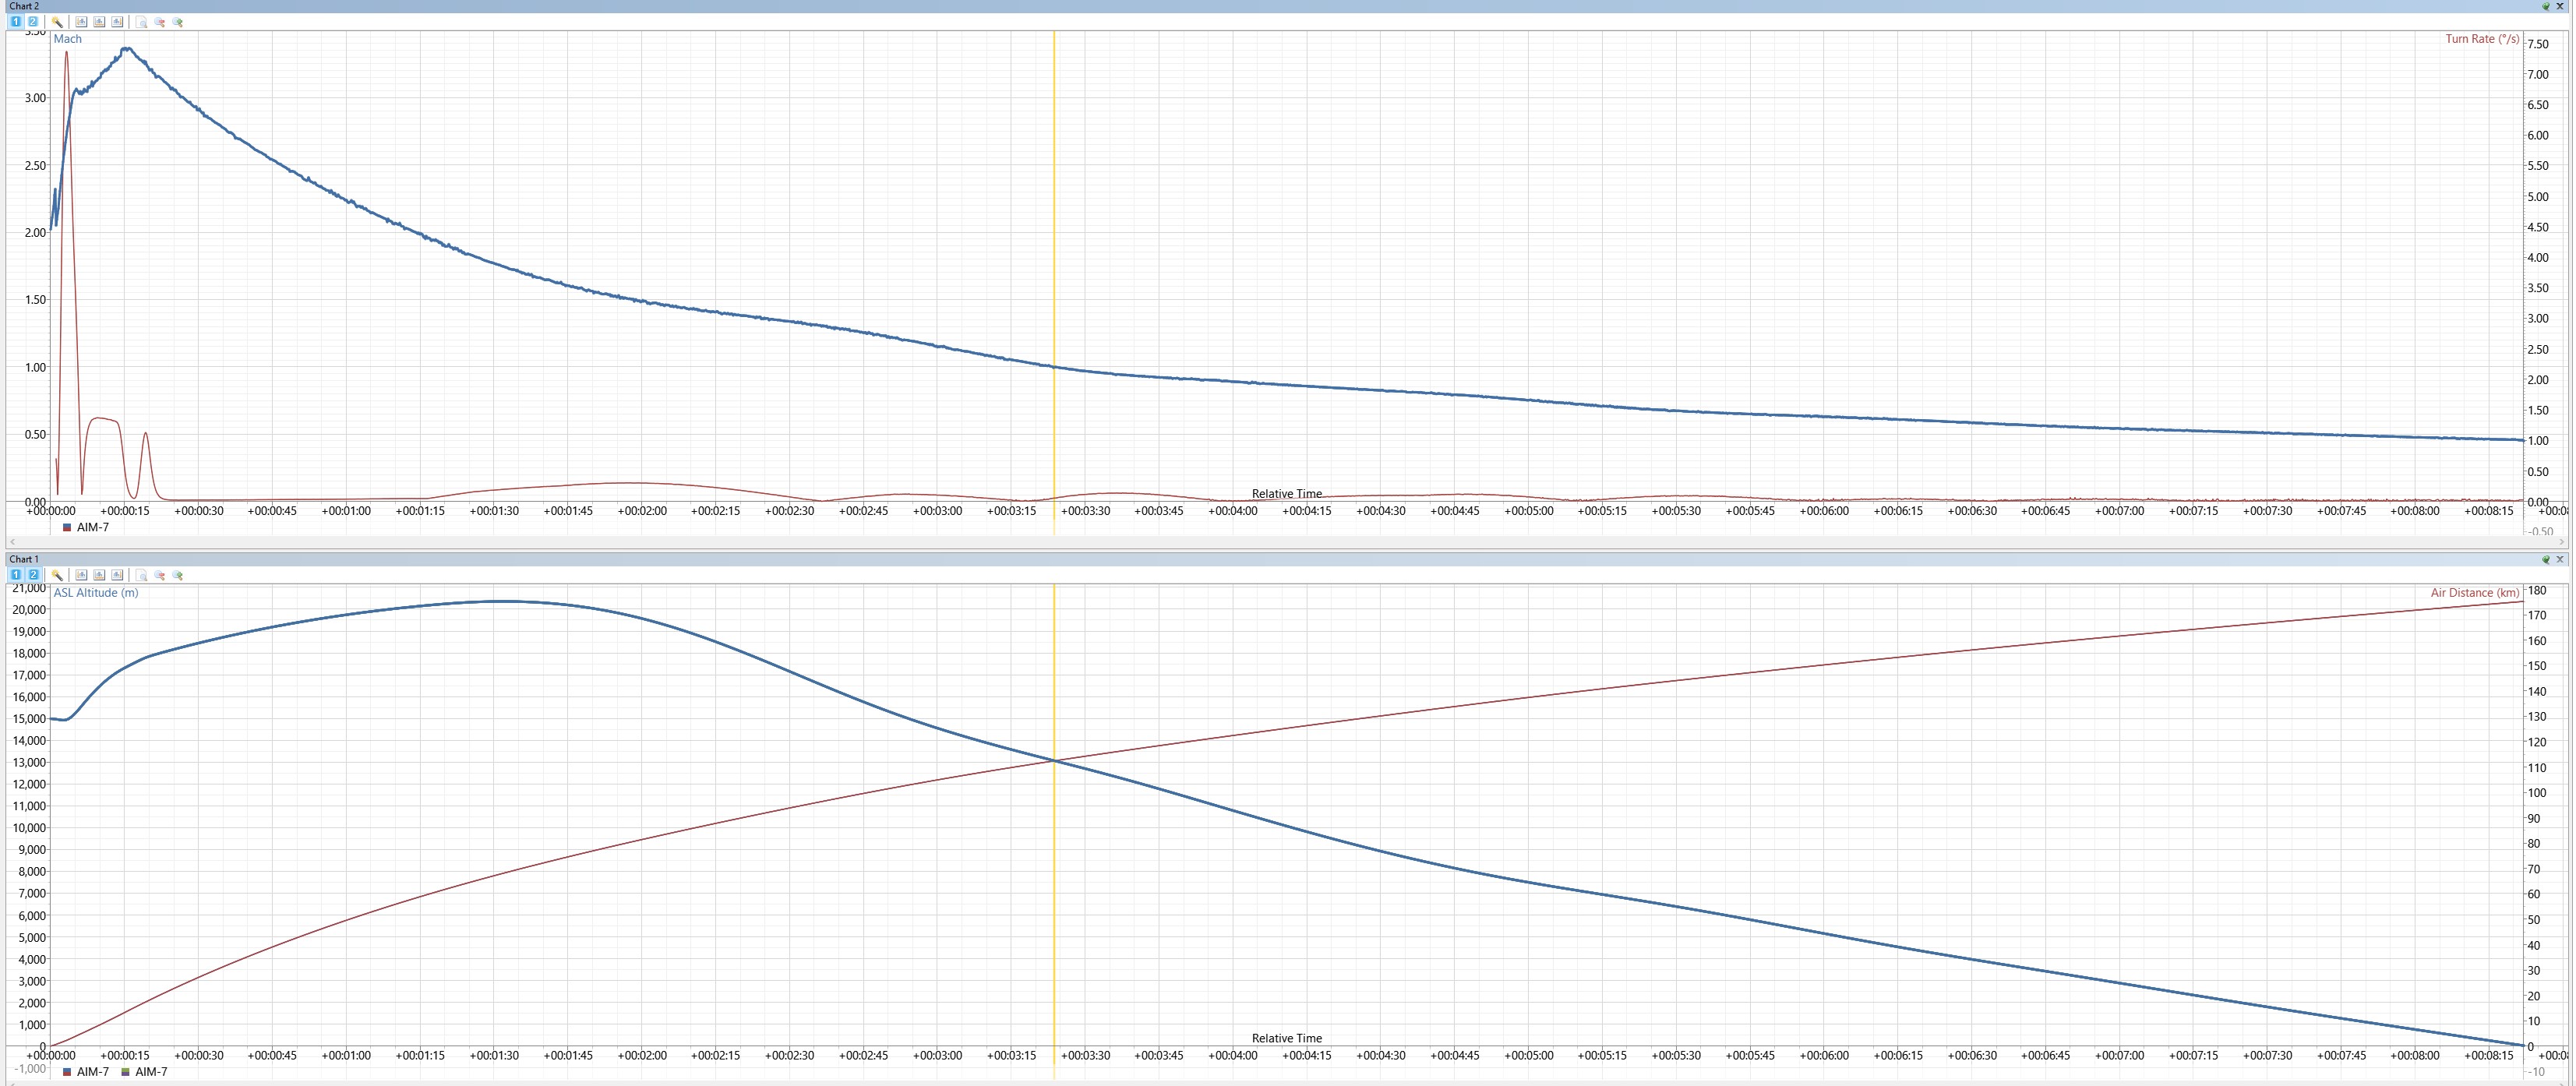This screenshot has width=2576, height=1086.
Task: Click Relative Time label under Chart 2
Action: point(1287,494)
